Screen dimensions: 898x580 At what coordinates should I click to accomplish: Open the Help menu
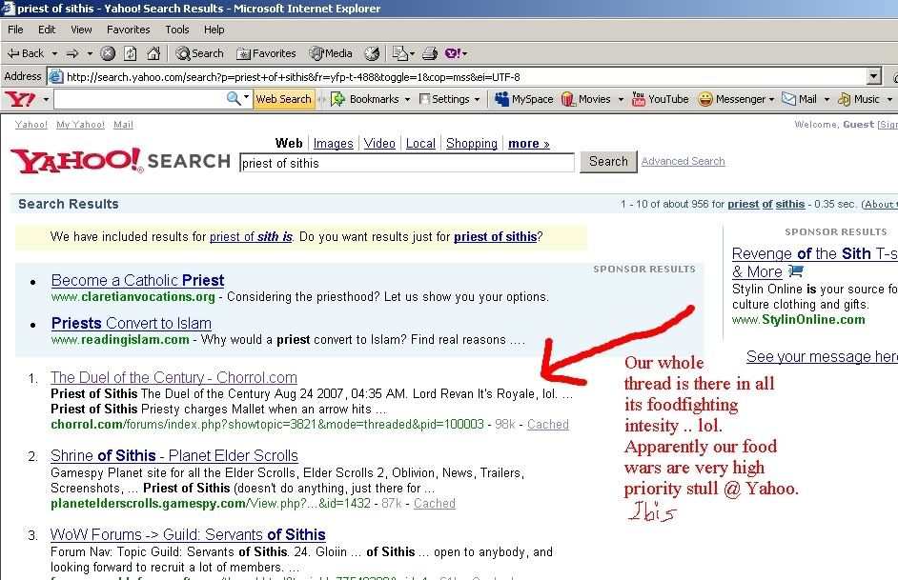[x=214, y=30]
